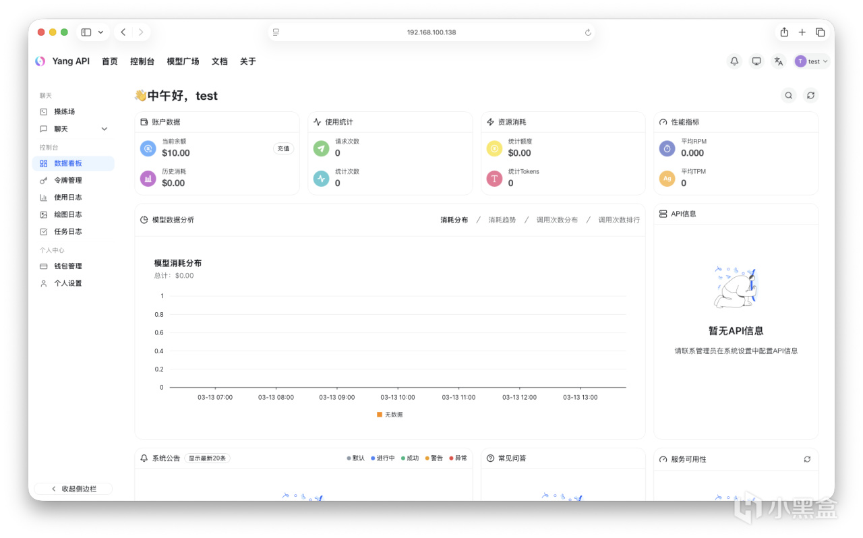Image resolution: width=863 pixels, height=538 pixels.
Task: Click the $10.00 balance value
Action: coord(176,153)
